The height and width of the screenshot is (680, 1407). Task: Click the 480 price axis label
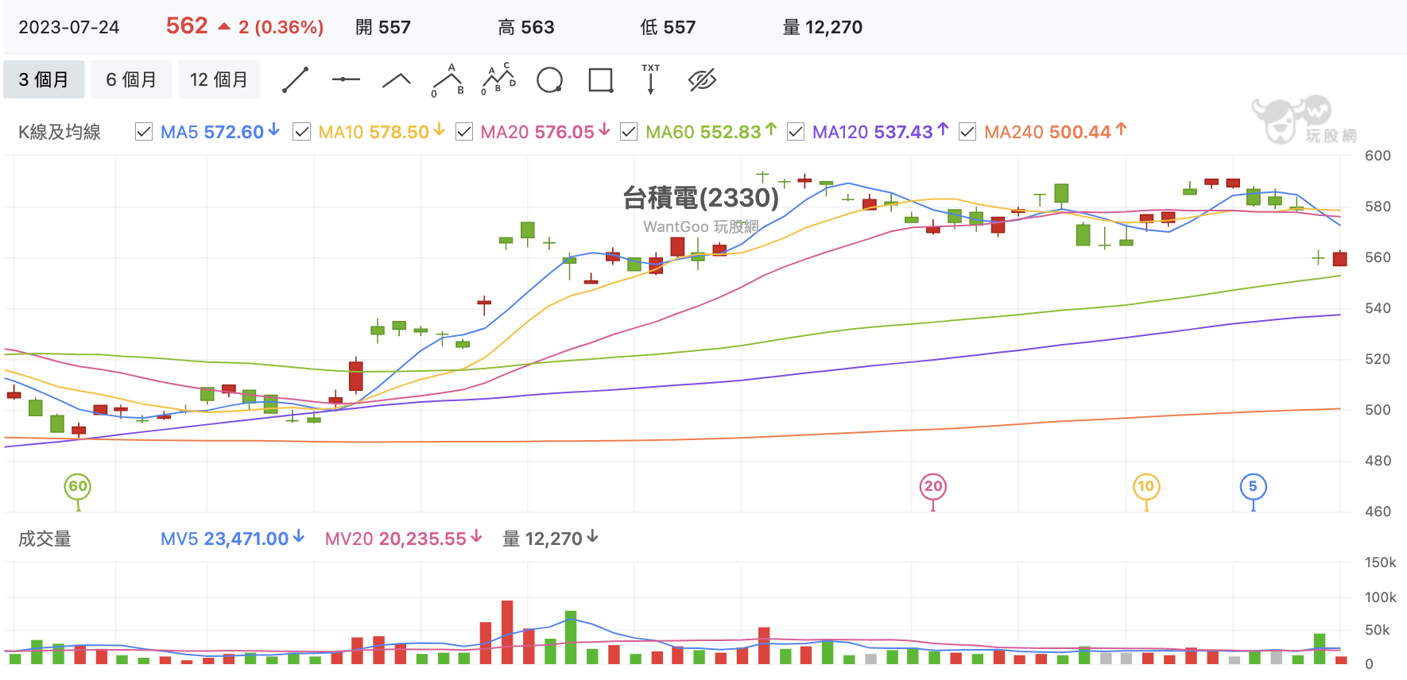1378,461
